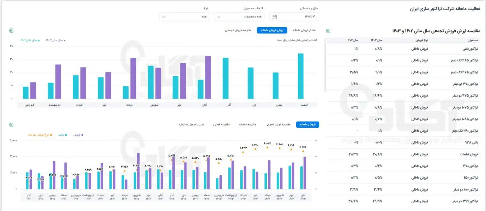
Task: Export the bottom monthly chart via its green icon
Action: [x=12, y=124]
